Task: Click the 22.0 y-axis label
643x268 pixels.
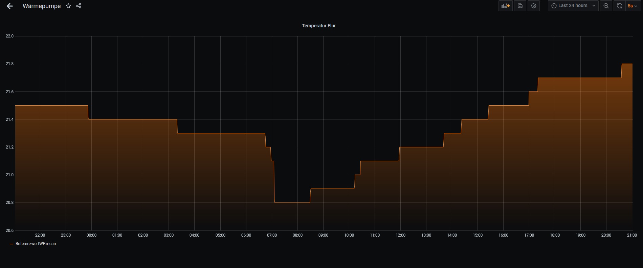Action: tap(9, 36)
